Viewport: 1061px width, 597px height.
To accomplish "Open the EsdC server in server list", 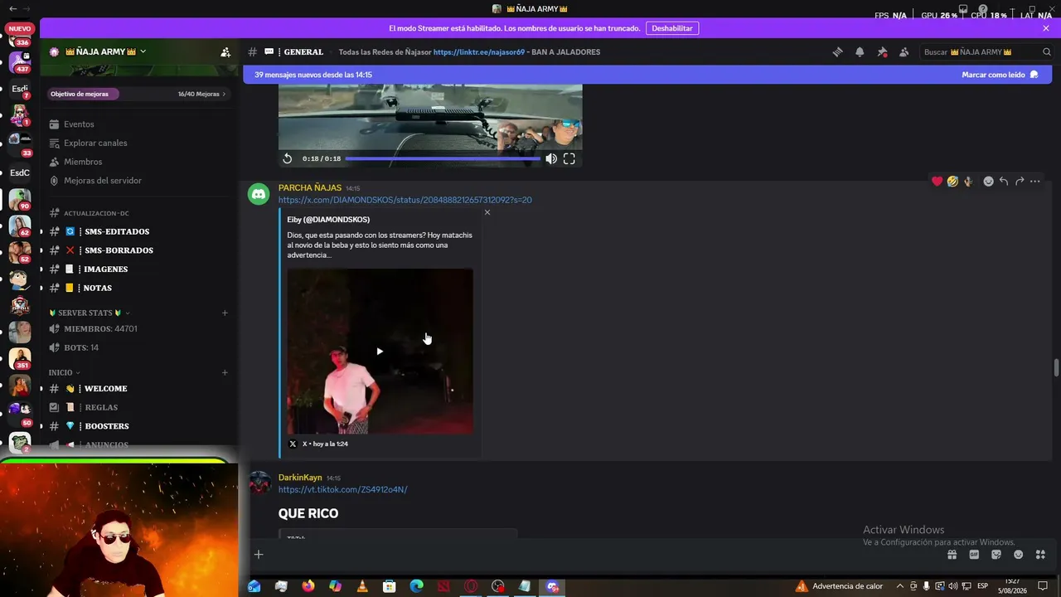I will click(20, 172).
